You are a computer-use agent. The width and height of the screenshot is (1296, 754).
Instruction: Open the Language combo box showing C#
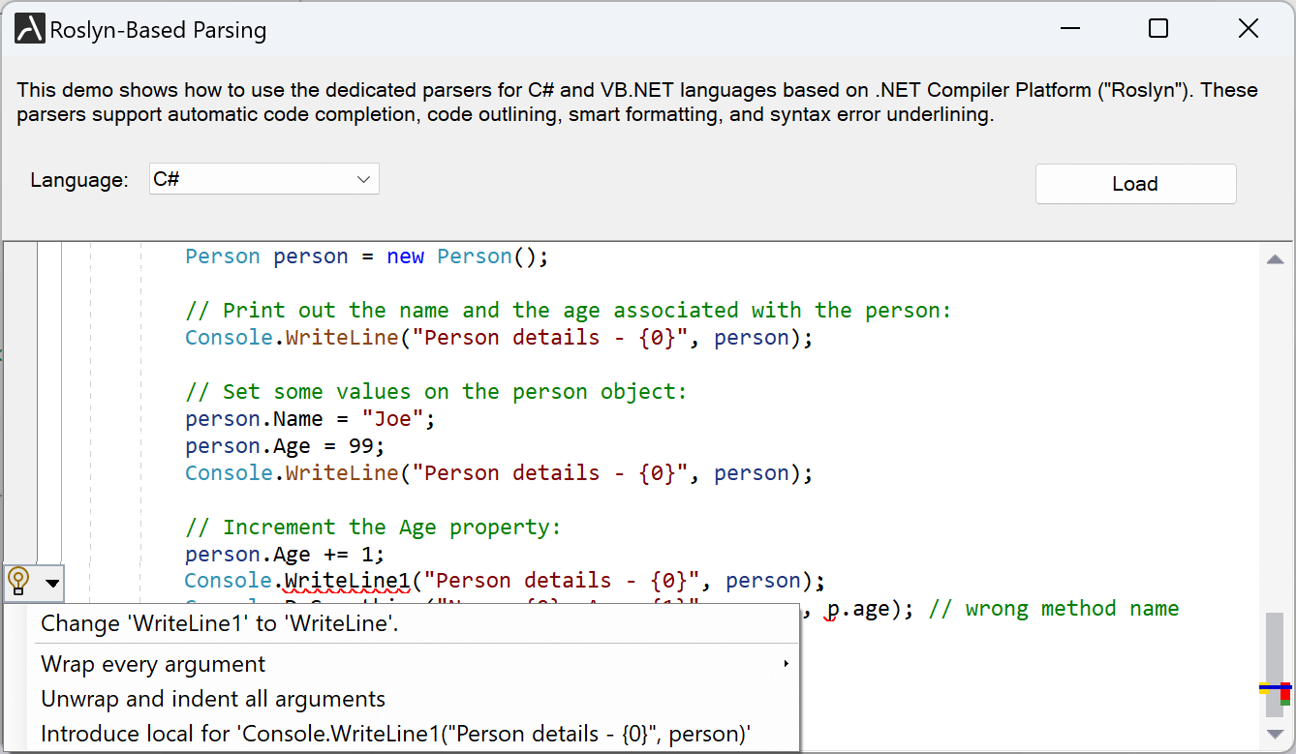263,179
